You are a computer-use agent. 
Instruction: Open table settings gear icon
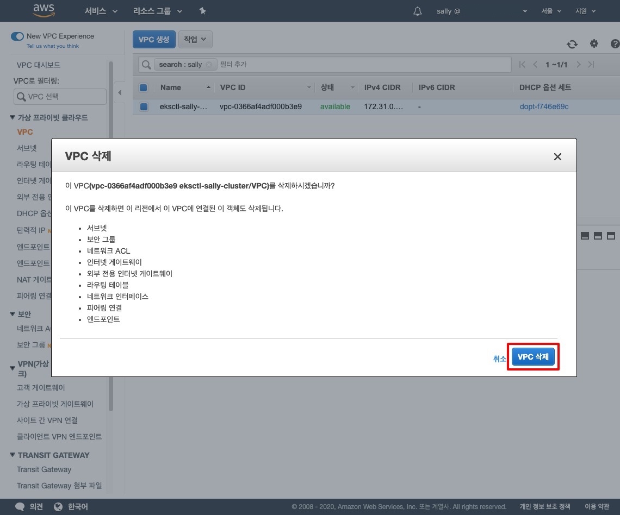pyautogui.click(x=594, y=43)
